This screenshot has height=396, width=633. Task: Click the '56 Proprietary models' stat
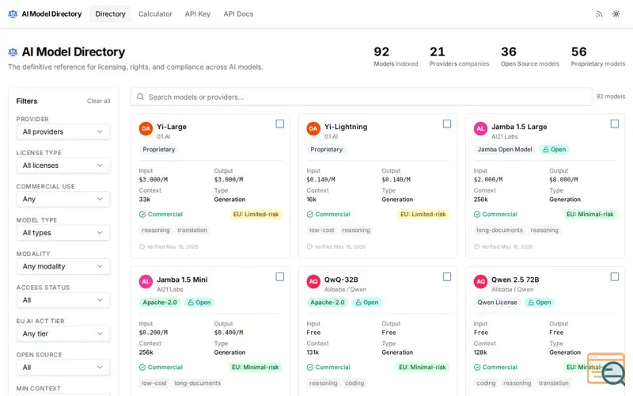(x=598, y=56)
